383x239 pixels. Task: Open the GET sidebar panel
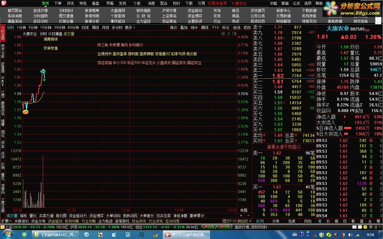coord(3,81)
